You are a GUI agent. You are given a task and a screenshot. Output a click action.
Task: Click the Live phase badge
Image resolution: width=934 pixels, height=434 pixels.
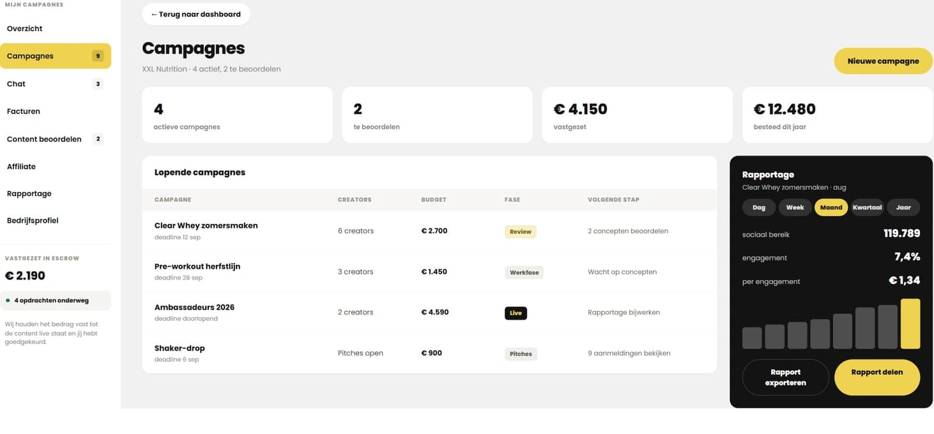[516, 313]
